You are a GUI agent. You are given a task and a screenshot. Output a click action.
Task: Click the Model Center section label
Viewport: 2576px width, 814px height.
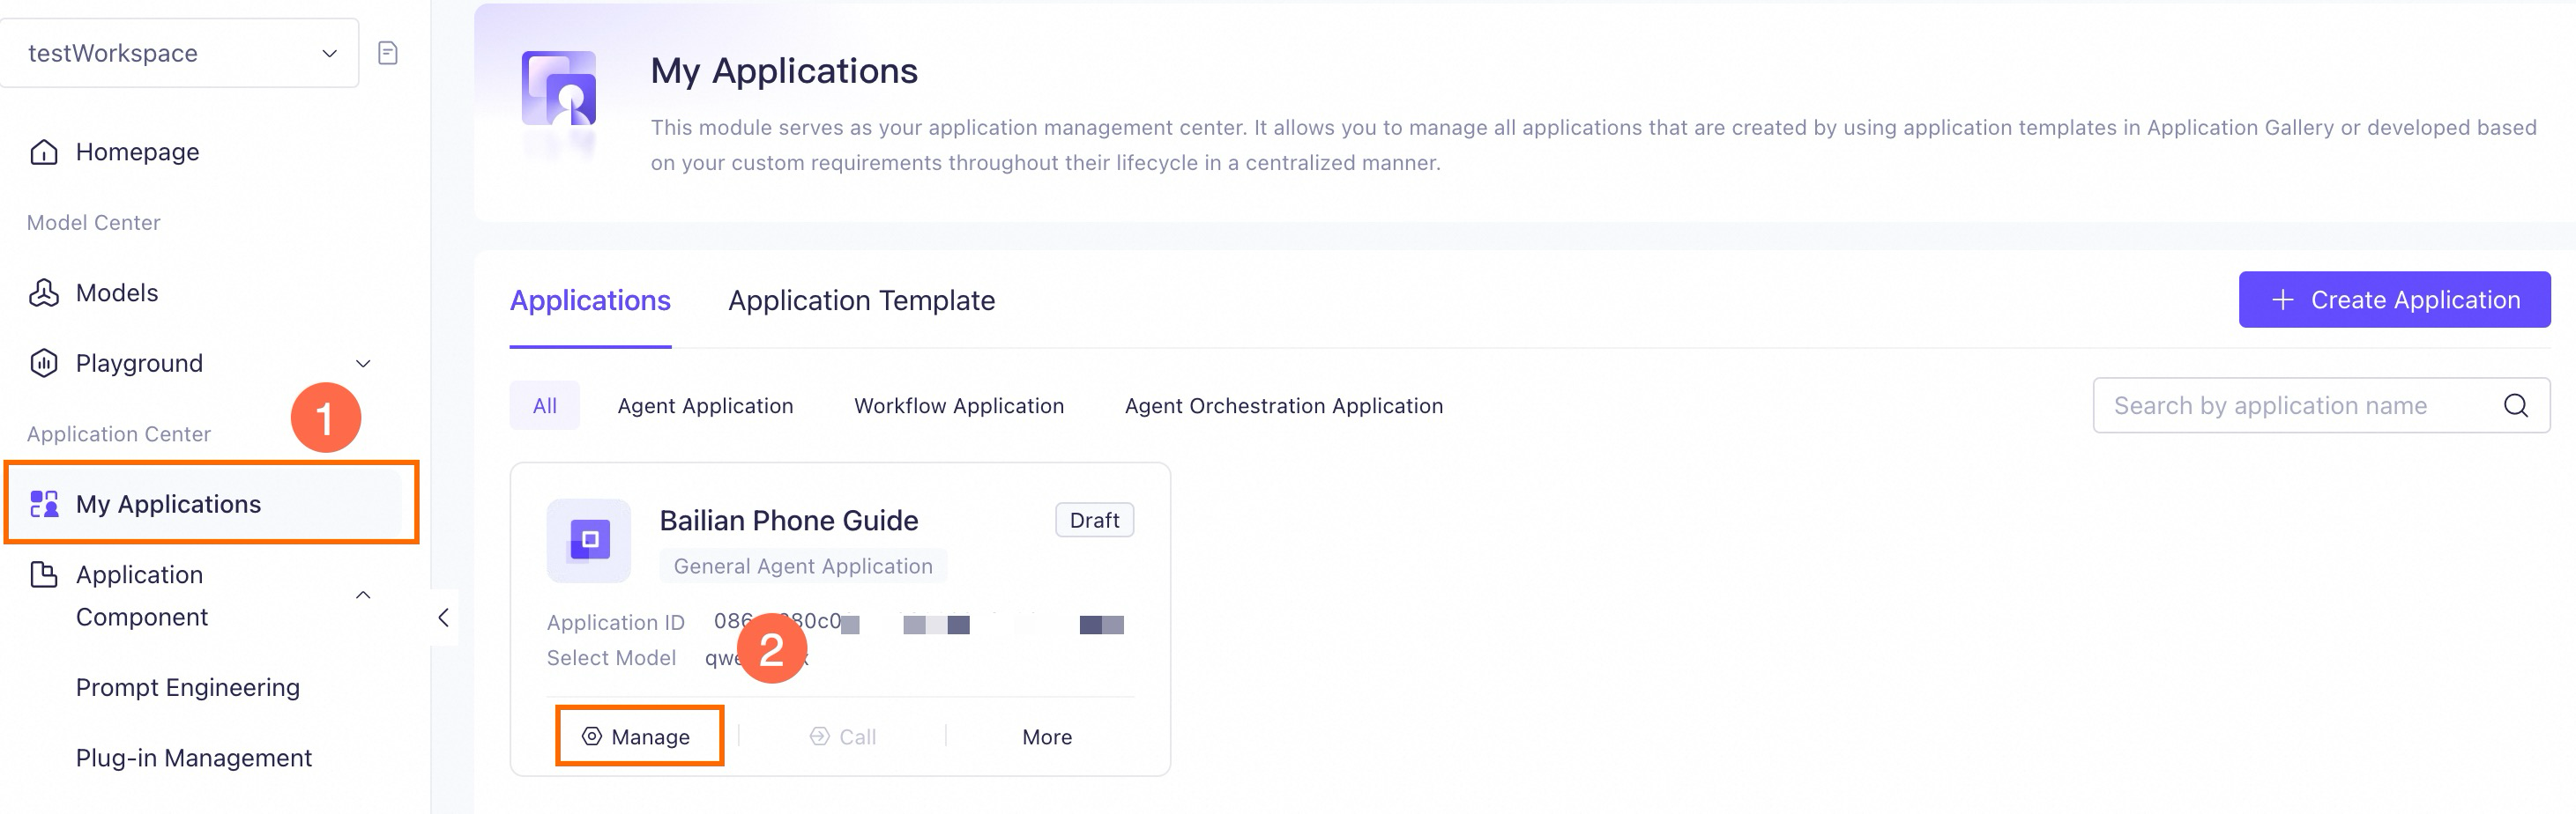click(x=93, y=223)
